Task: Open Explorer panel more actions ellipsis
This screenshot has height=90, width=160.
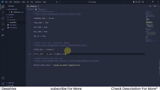Action: tap(23, 6)
